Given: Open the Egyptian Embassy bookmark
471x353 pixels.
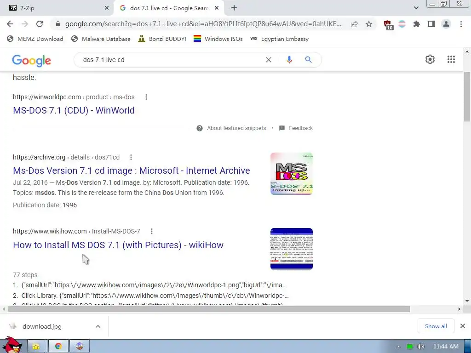Looking at the screenshot, I should [279, 39].
